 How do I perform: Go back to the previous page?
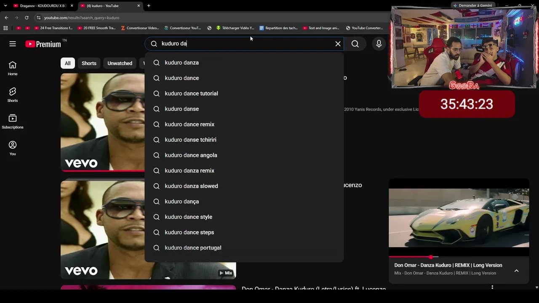pyautogui.click(x=6, y=18)
